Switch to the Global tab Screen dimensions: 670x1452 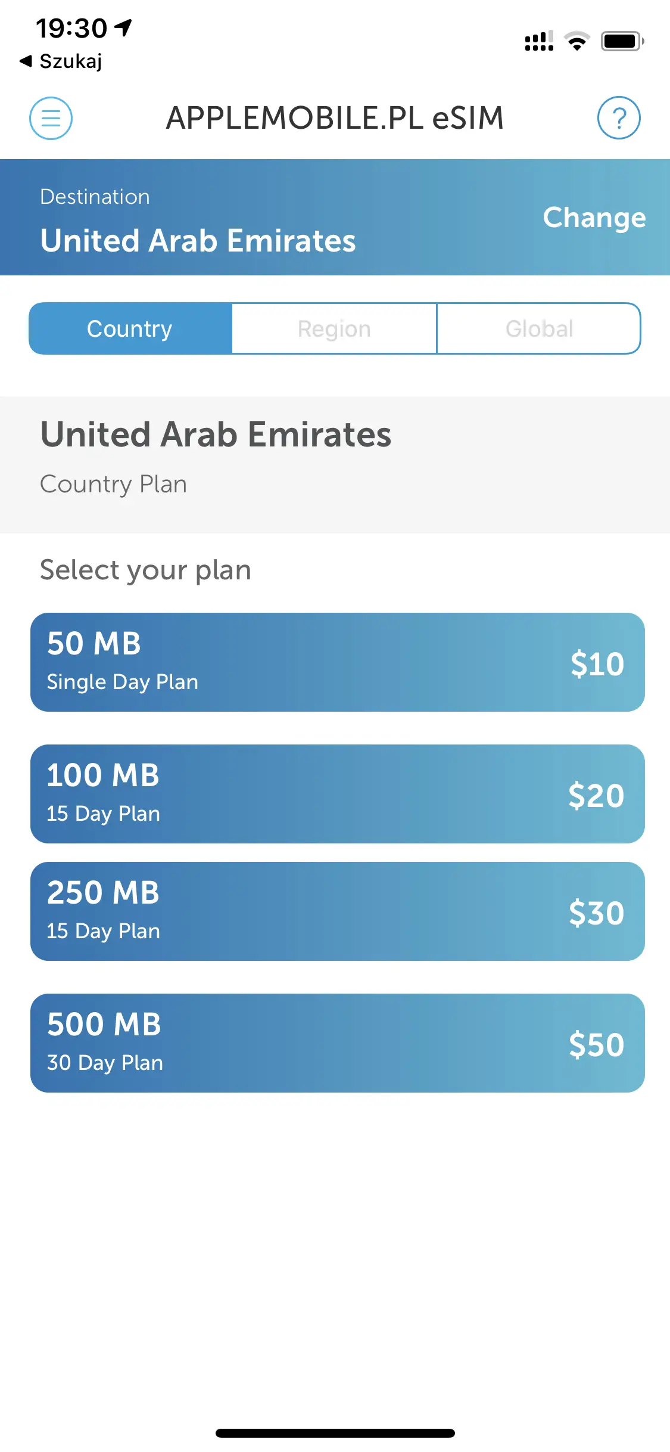point(539,329)
